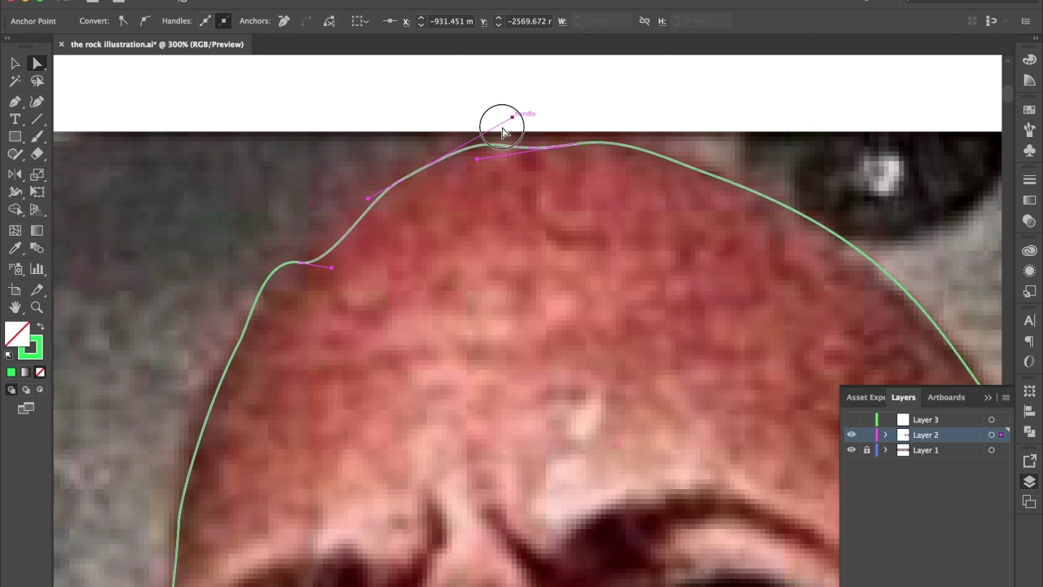1043x587 pixels.
Task: Select the Eraser tool
Action: tap(37, 154)
